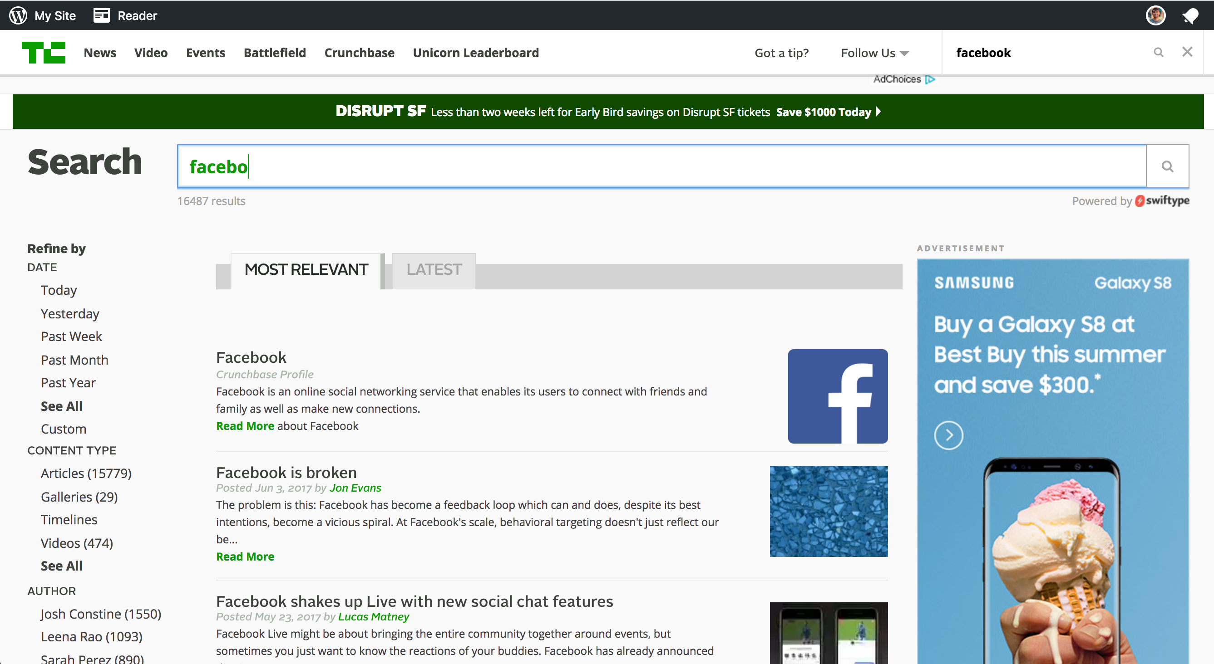Filter by Videos (474) content type

[77, 543]
